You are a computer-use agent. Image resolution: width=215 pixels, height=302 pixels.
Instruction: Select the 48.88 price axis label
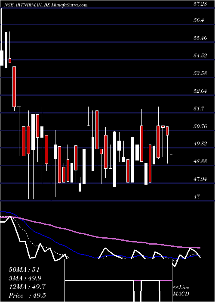point(200,161)
